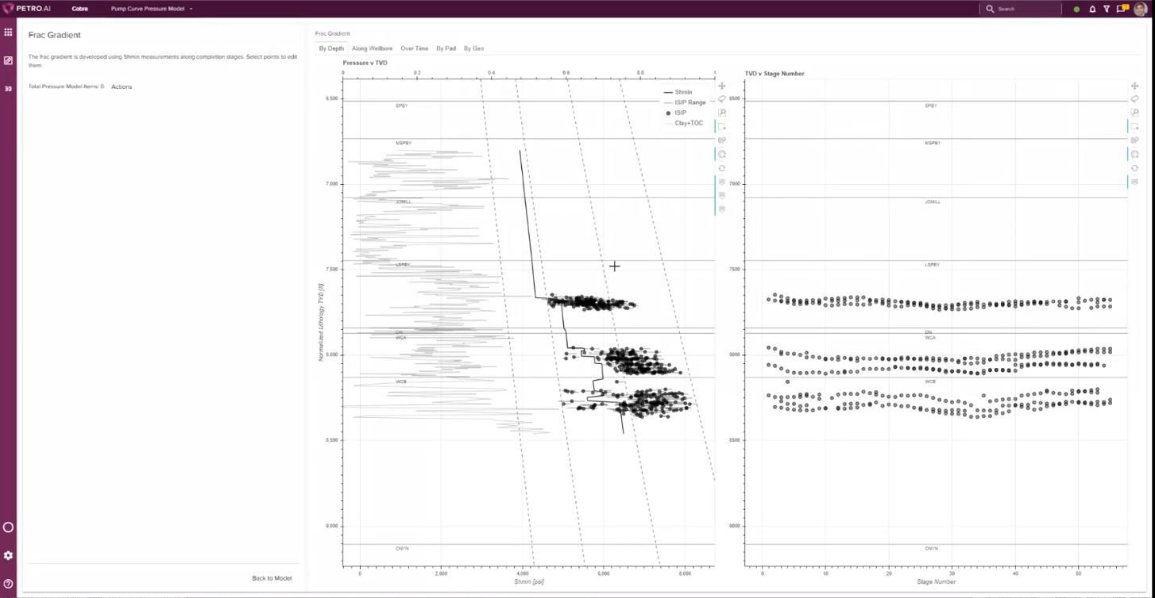Click the Frac Gradient breadcrumb label
Screen dimensions: 1155x598
coord(332,33)
